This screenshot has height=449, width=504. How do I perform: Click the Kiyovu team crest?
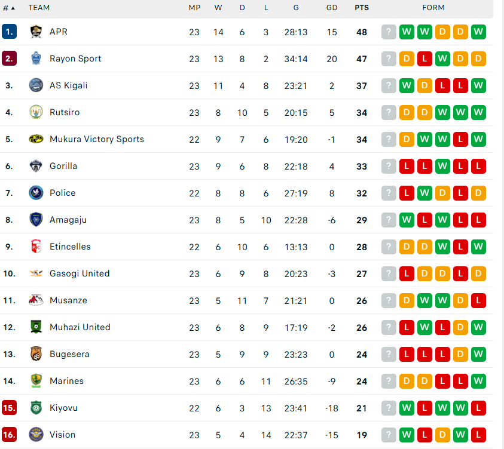click(36, 408)
